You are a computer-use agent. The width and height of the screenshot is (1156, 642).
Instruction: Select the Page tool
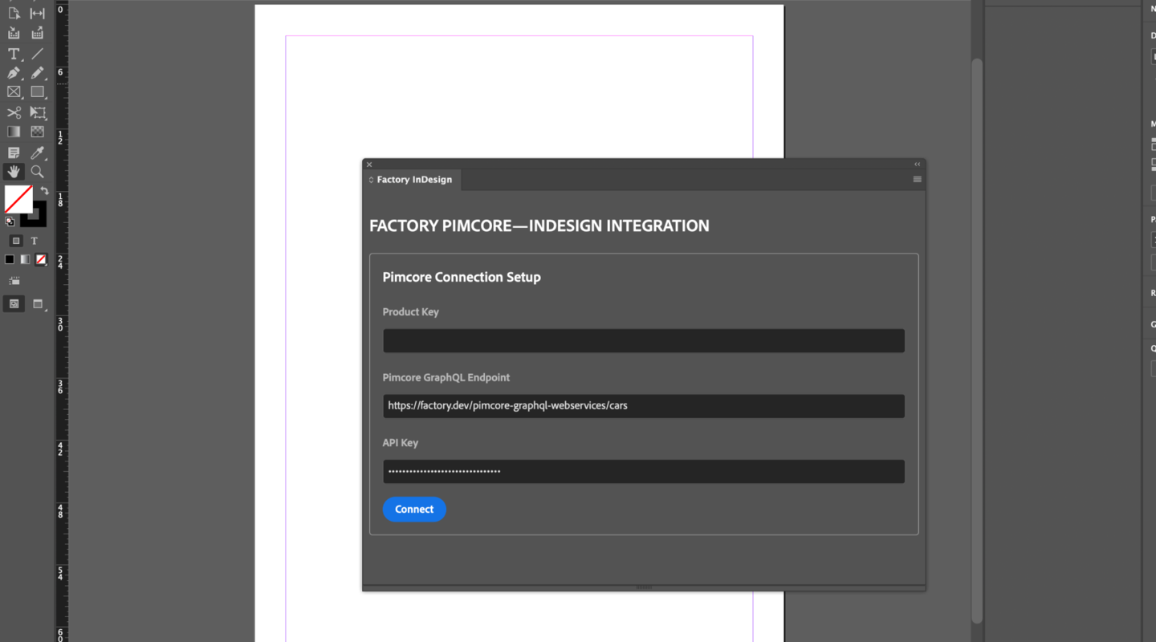[x=14, y=14]
